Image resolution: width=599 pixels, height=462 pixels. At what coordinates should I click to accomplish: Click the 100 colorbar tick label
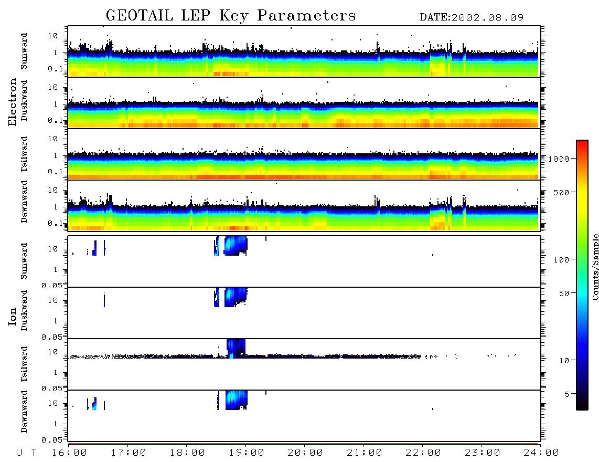(x=562, y=260)
